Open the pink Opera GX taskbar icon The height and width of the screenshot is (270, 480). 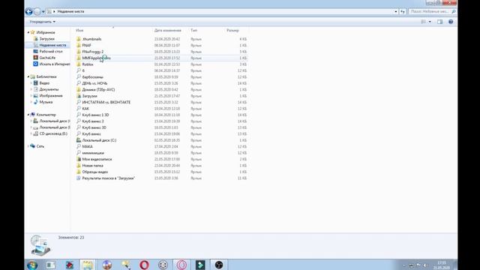(181, 265)
